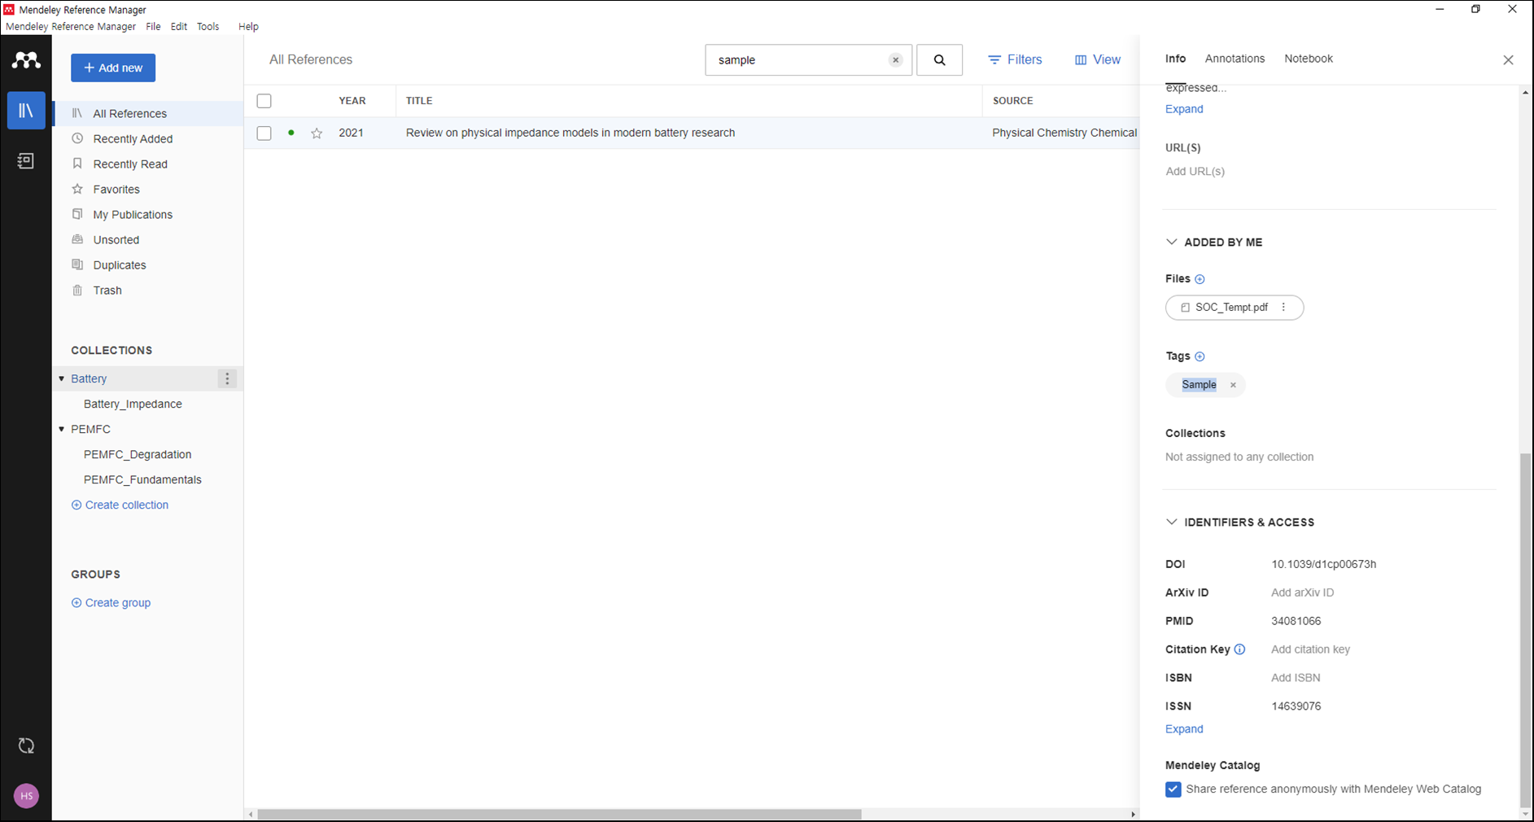Open the Library view icon

[26, 110]
